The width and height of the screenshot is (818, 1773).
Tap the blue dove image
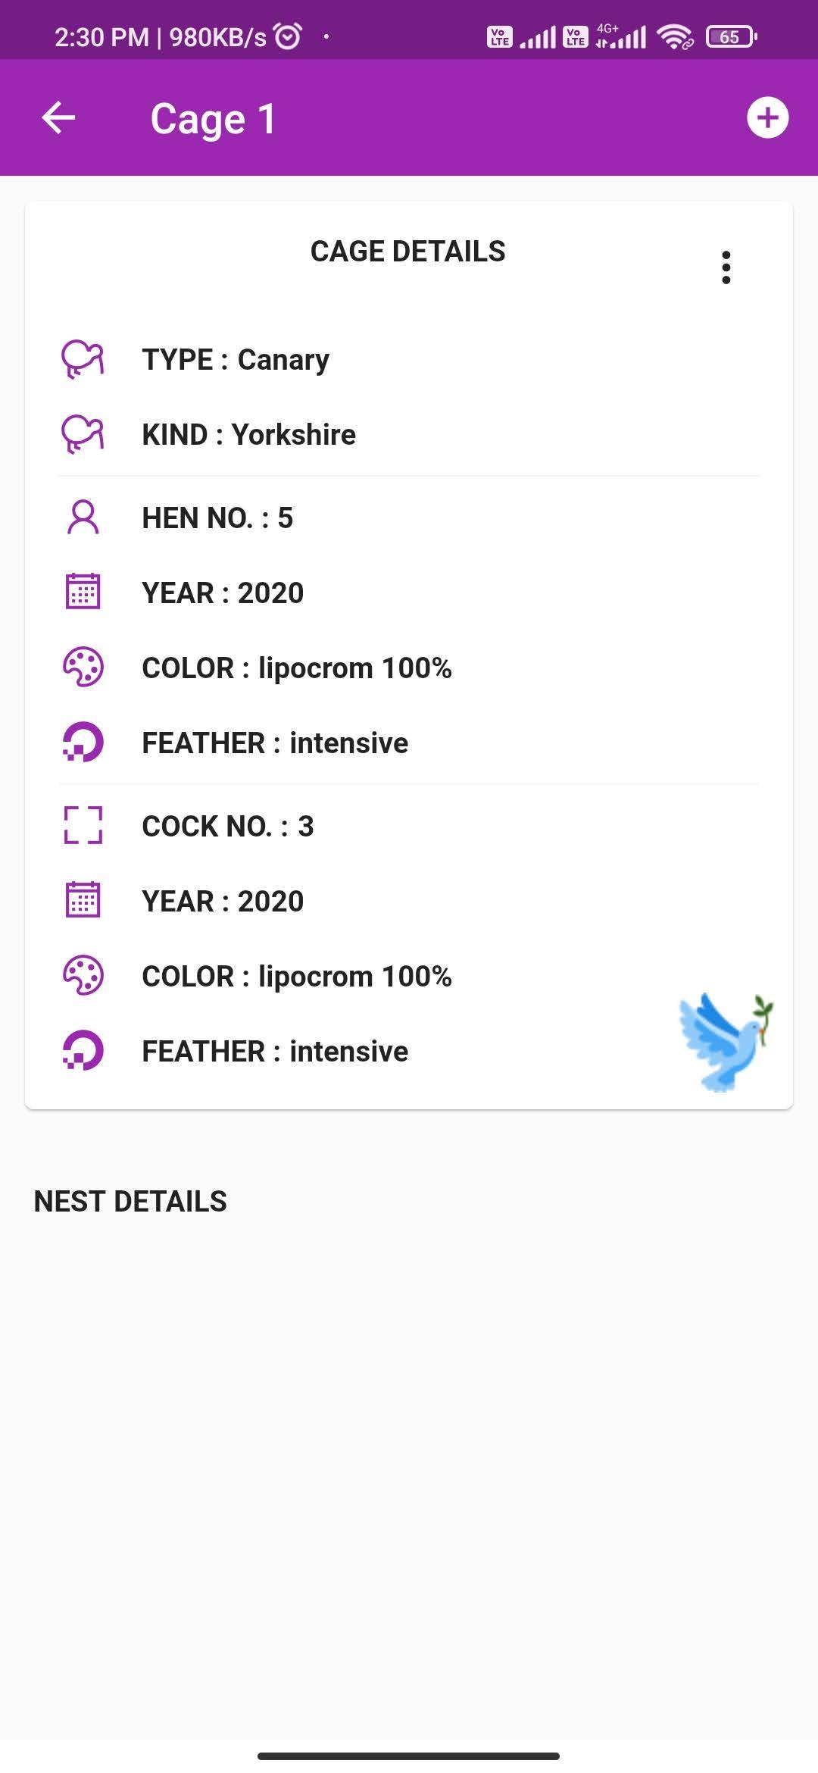tap(726, 1042)
